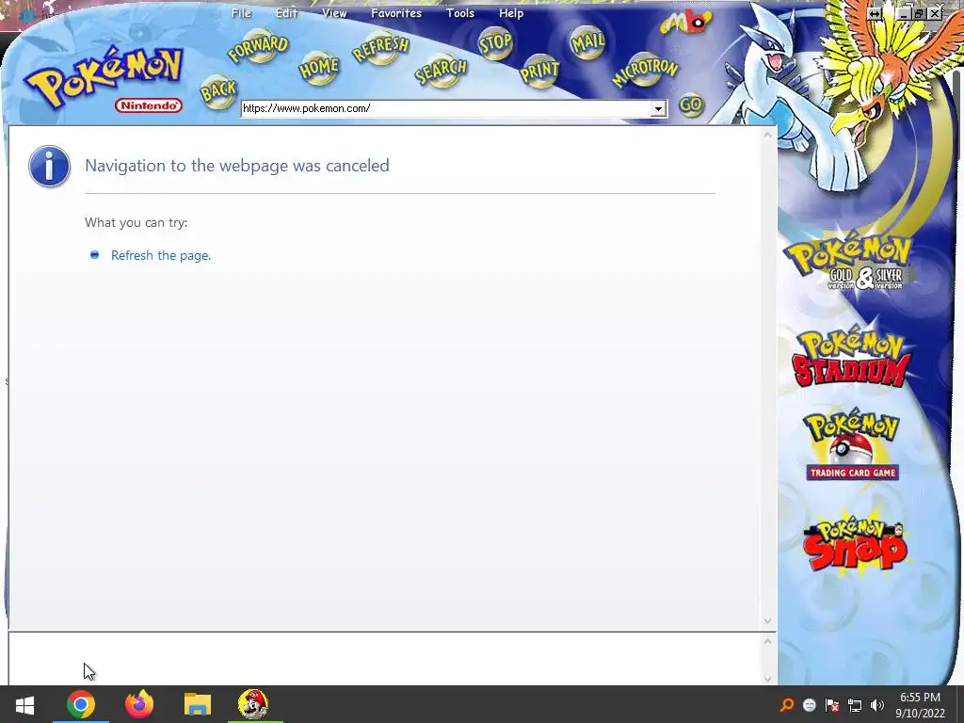Click the GO button beside address bar

[x=690, y=105]
